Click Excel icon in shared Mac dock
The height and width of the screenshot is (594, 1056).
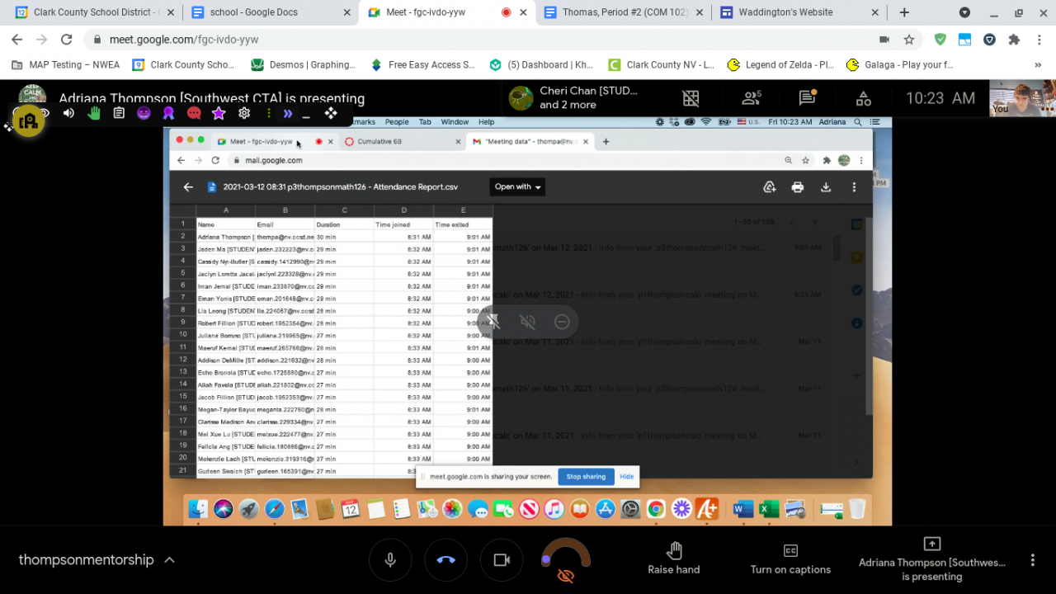[769, 509]
